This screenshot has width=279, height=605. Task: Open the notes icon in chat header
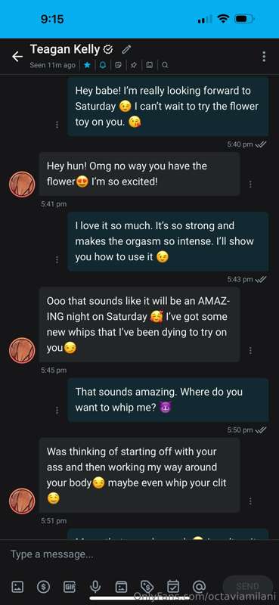pos(119,65)
